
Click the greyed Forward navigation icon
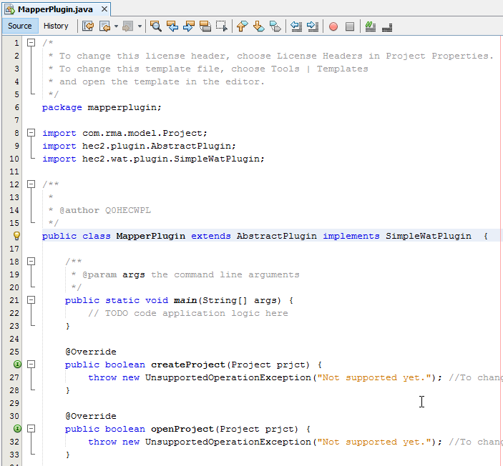tap(128, 26)
